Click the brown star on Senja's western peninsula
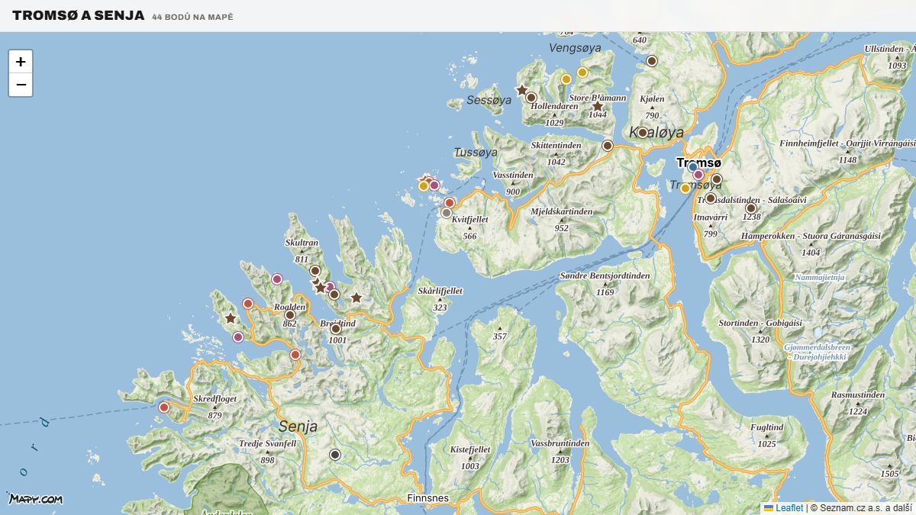The width and height of the screenshot is (916, 515). pos(231,318)
